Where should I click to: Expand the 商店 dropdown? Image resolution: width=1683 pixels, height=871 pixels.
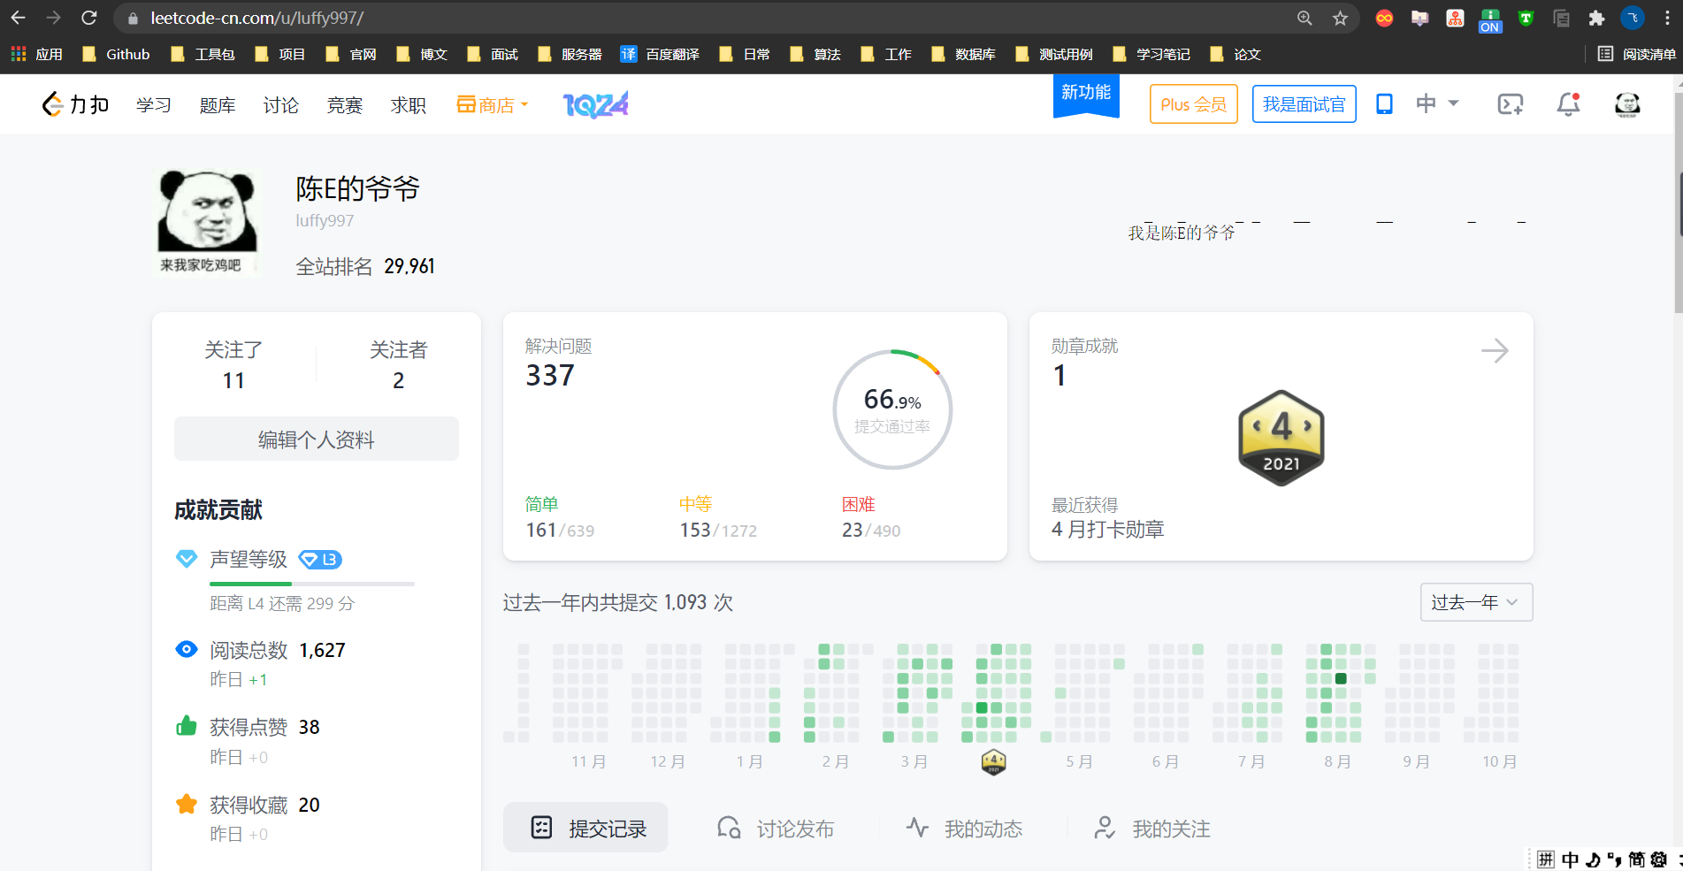click(493, 104)
